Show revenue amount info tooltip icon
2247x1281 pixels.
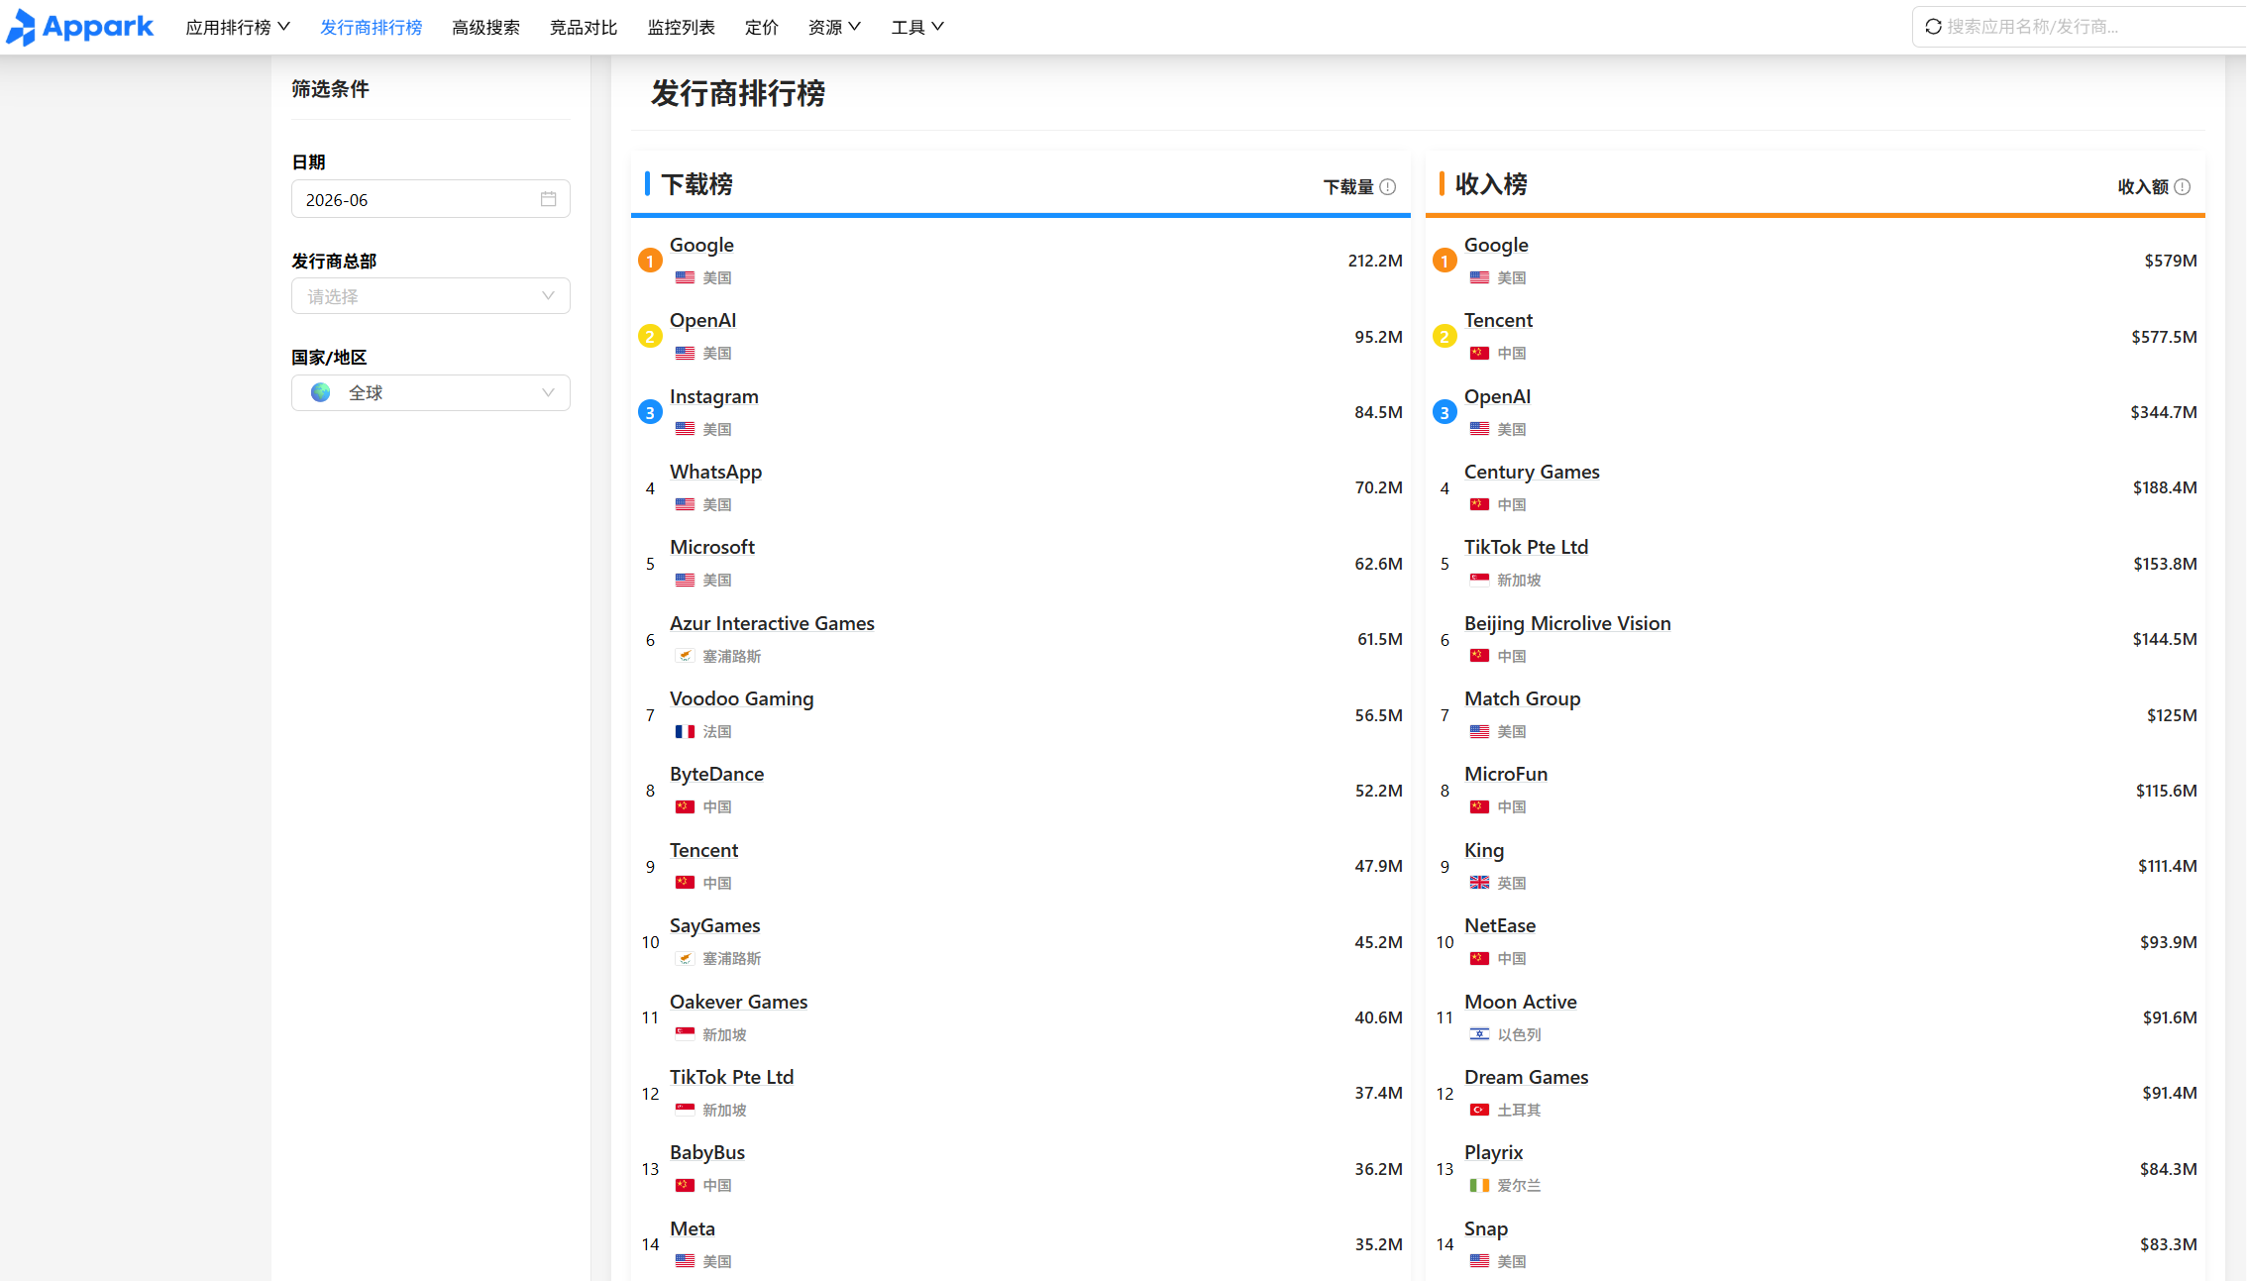click(x=2183, y=186)
